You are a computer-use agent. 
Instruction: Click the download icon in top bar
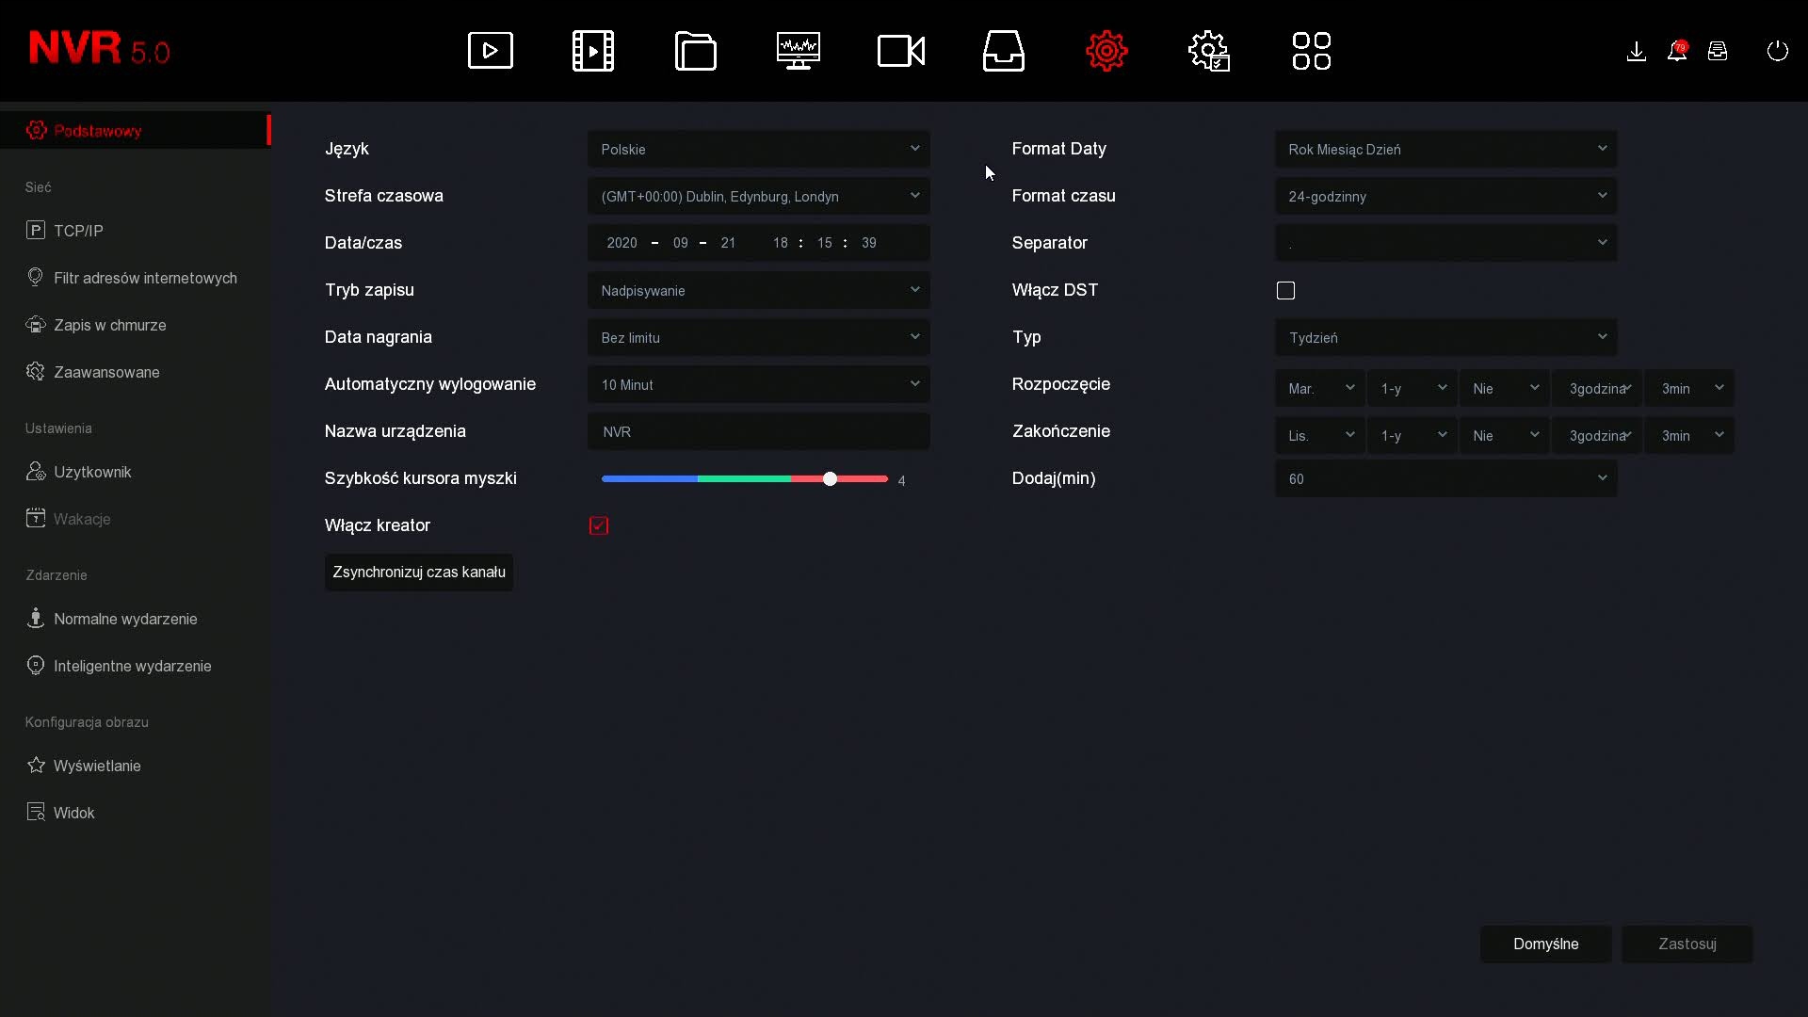tap(1636, 52)
